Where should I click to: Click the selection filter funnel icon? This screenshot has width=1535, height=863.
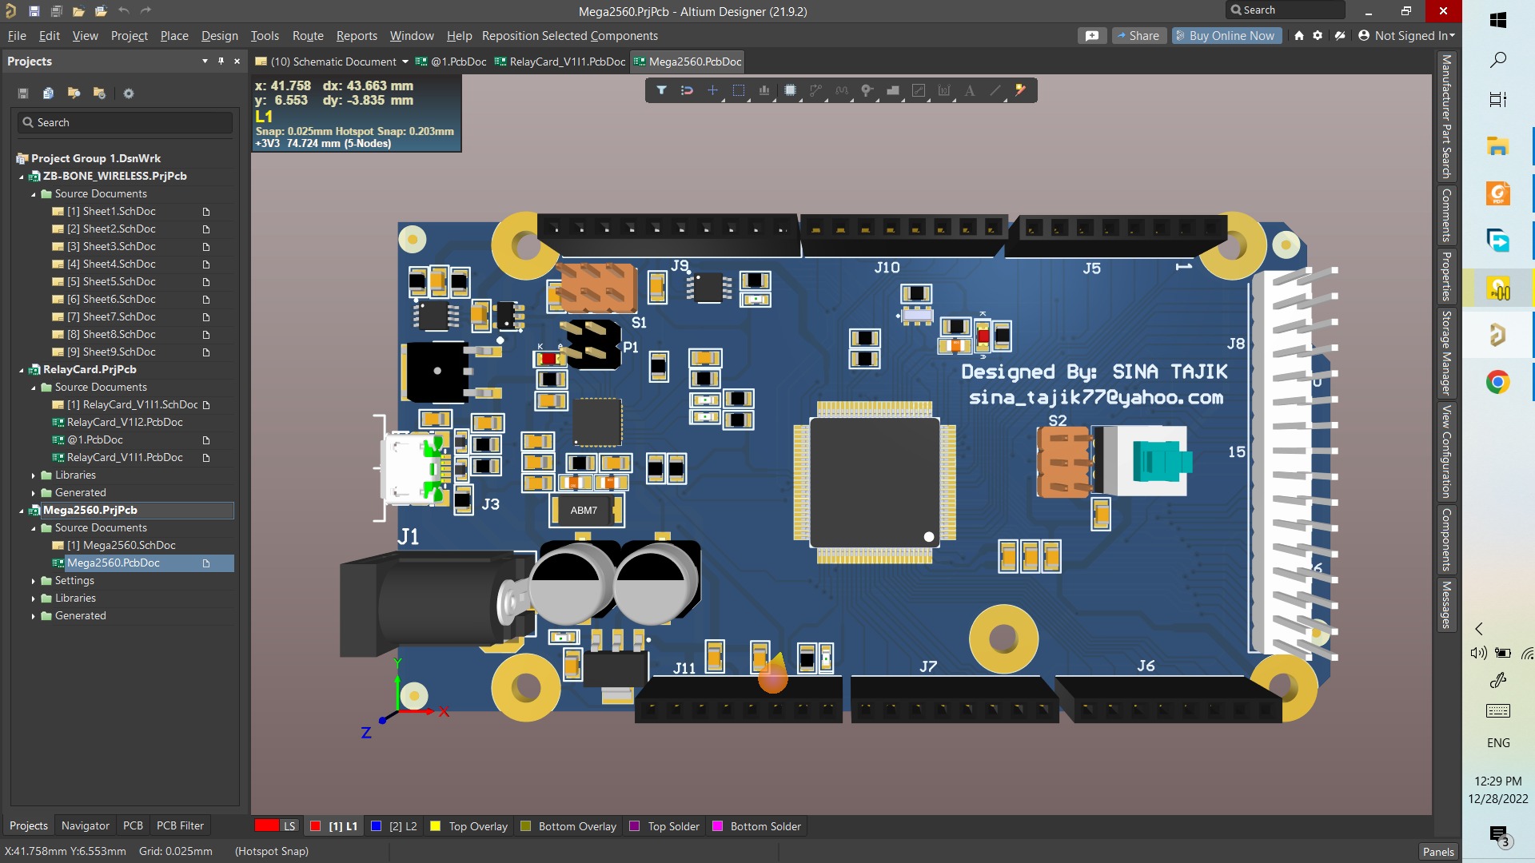coord(661,90)
